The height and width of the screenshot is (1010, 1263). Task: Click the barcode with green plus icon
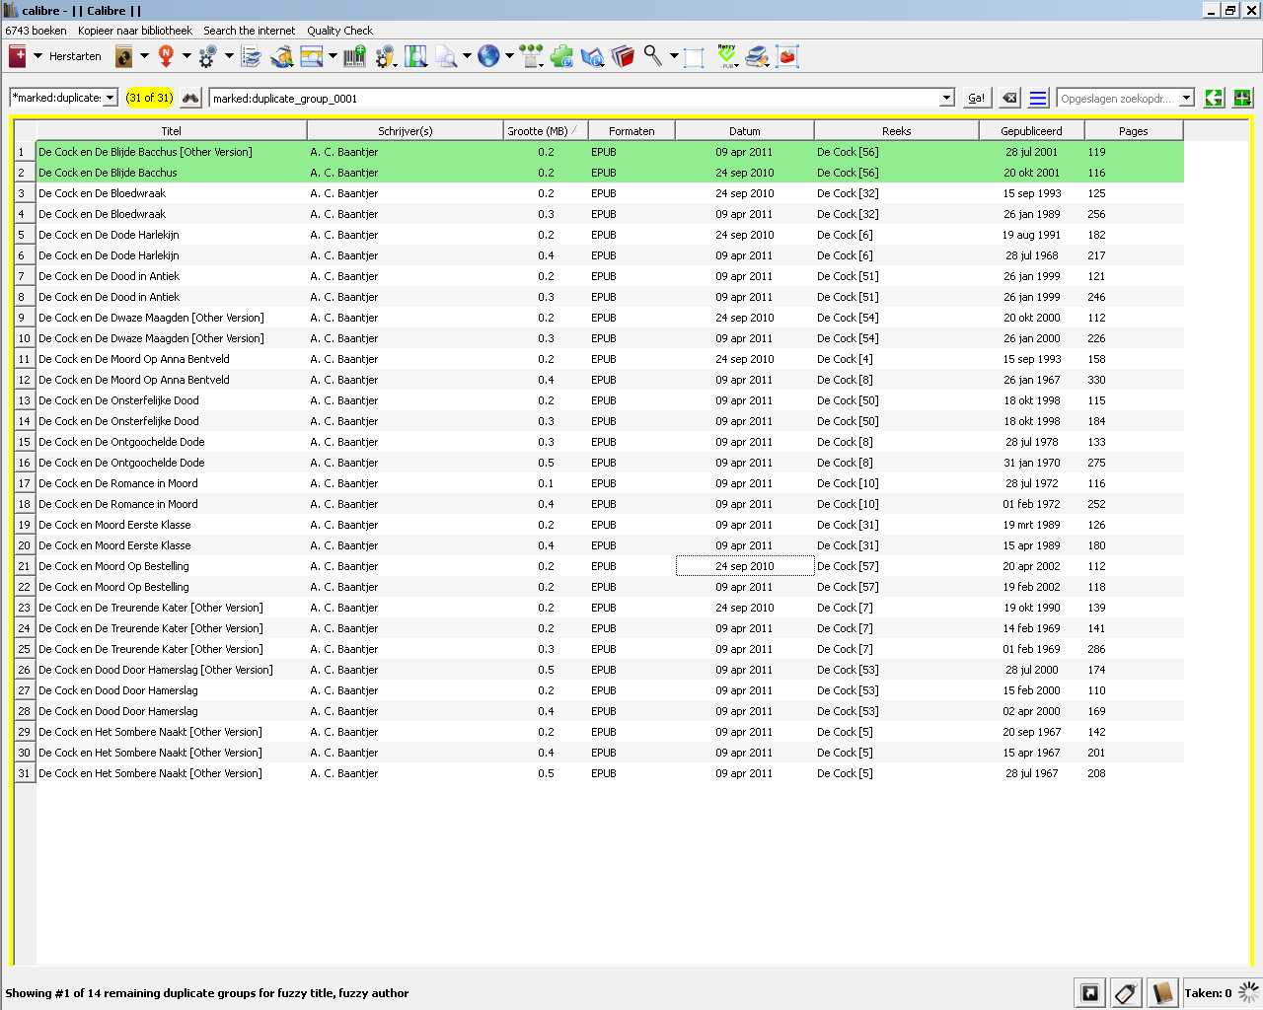[x=355, y=56]
